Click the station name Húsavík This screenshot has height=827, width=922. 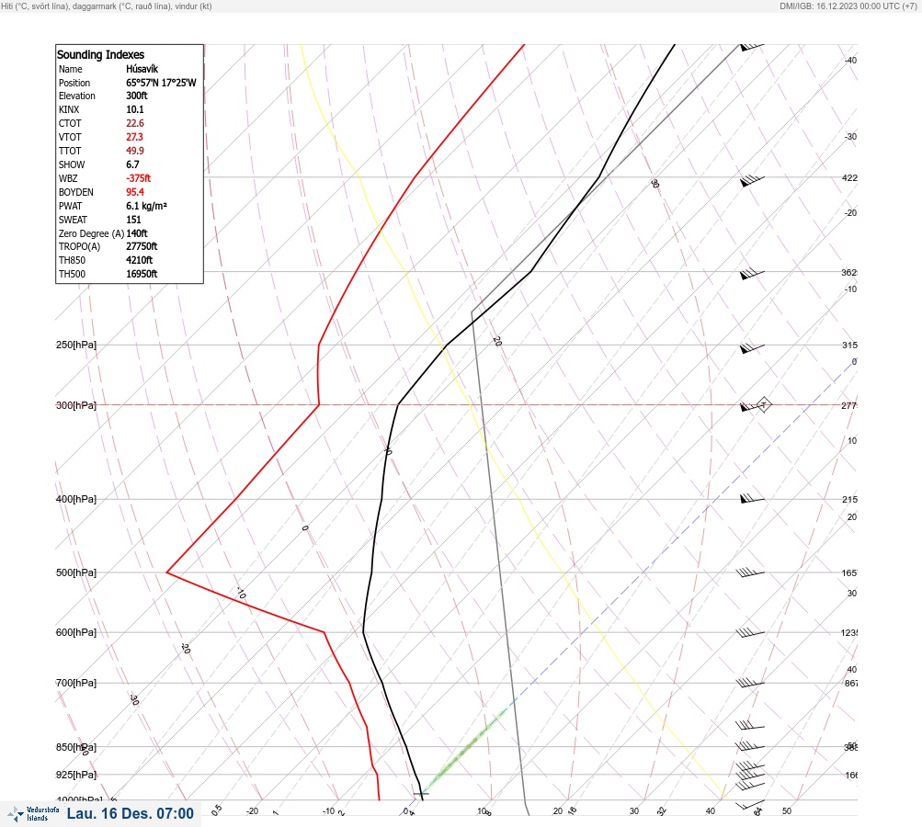tap(142, 69)
